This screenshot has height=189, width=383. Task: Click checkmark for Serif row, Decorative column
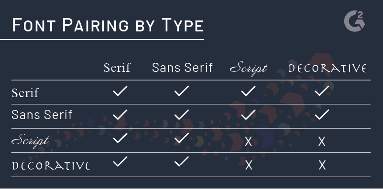[x=322, y=91]
